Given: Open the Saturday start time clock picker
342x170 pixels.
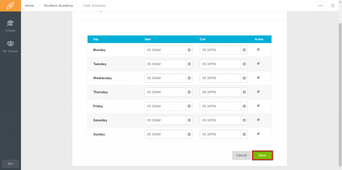Looking at the screenshot, I should pyautogui.click(x=189, y=120).
